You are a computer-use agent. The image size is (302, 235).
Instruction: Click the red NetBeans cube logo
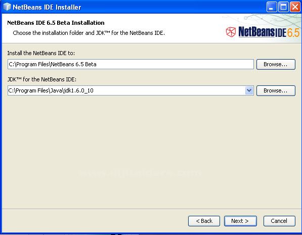(231, 32)
